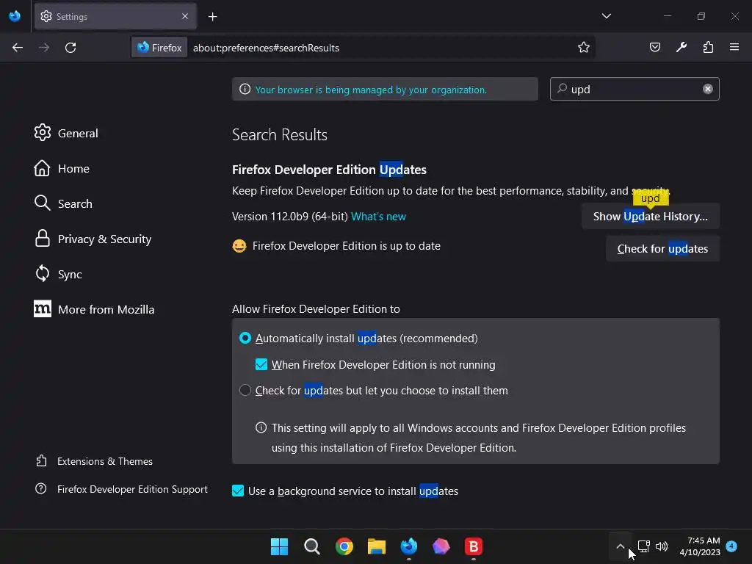This screenshot has width=752, height=564.
Task: Expand the list all tabs chevron
Action: [x=606, y=16]
